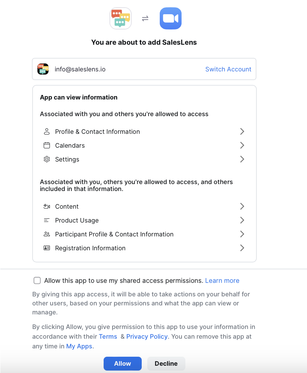Click the gear icon next to Settings
This screenshot has width=307, height=373.
pyautogui.click(x=47, y=159)
